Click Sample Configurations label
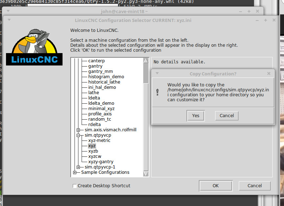The image size is (284, 206). coord(105,172)
